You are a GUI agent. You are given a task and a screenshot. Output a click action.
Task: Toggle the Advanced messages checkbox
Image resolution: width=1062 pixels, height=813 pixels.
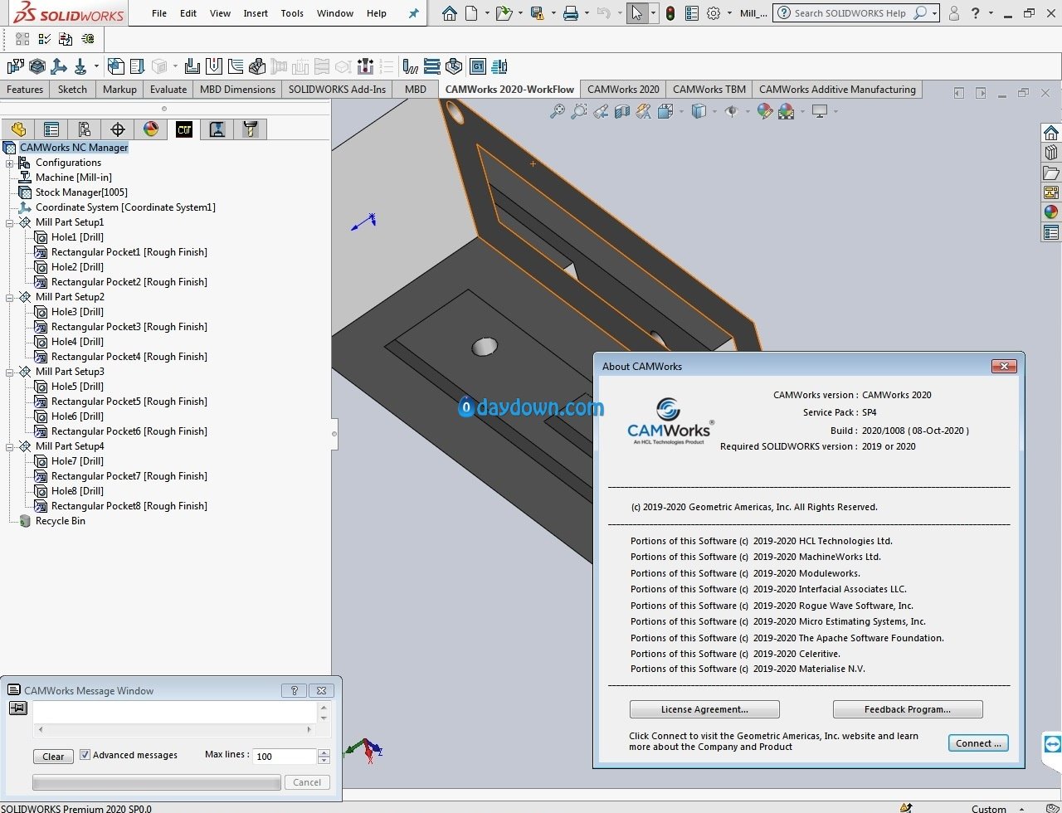[85, 755]
